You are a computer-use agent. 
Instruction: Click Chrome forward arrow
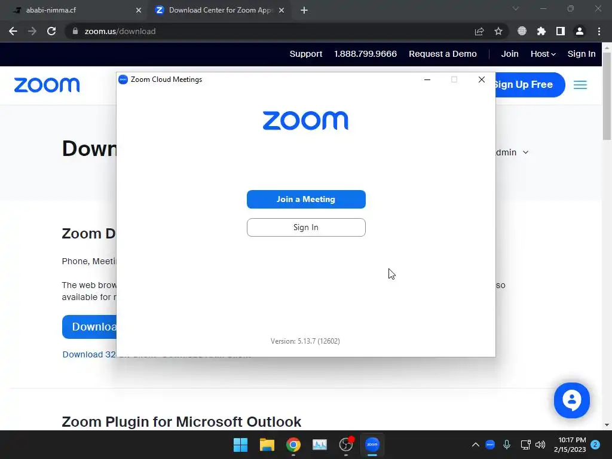tap(32, 31)
